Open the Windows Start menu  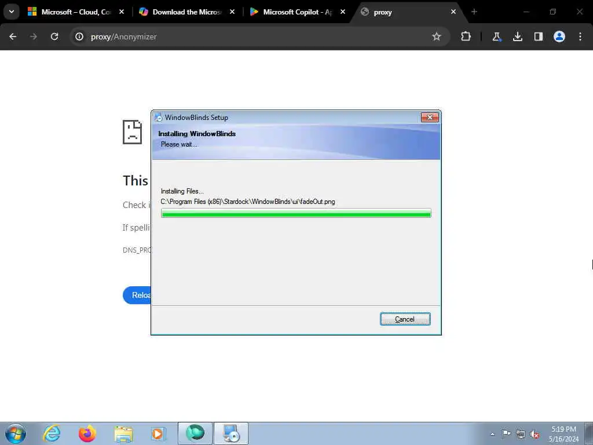[x=16, y=433]
